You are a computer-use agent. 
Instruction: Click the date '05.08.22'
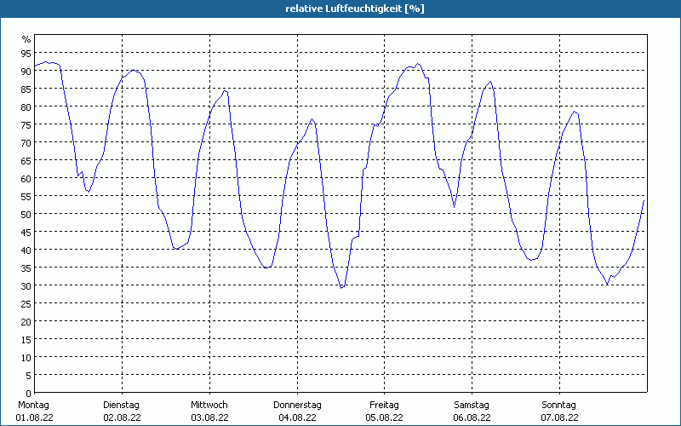coord(385,417)
